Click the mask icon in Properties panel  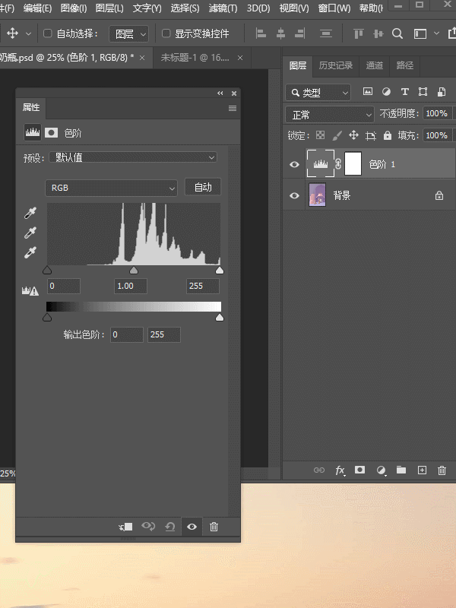coord(51,132)
